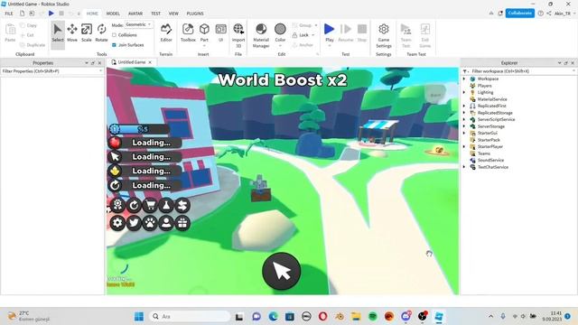
Task: Open Game Settings
Action: [383, 35]
